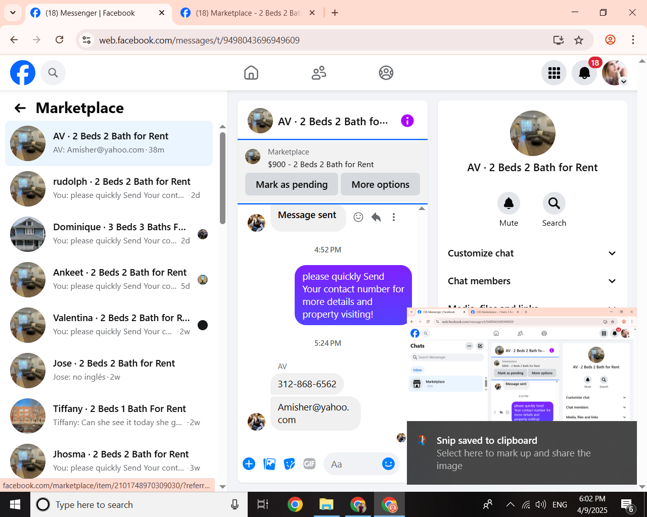Viewport: 647px width, 517px height.
Task: Choose a GIF icon in composer
Action: 309,463
